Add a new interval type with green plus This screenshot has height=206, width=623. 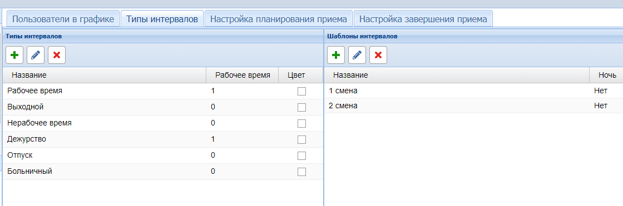tap(14, 55)
